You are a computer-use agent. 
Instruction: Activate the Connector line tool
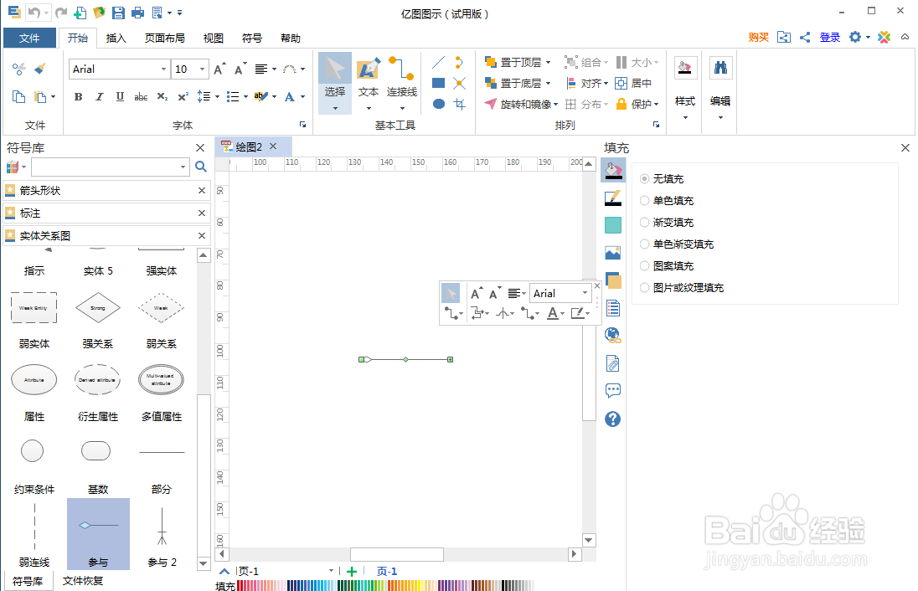(x=402, y=83)
